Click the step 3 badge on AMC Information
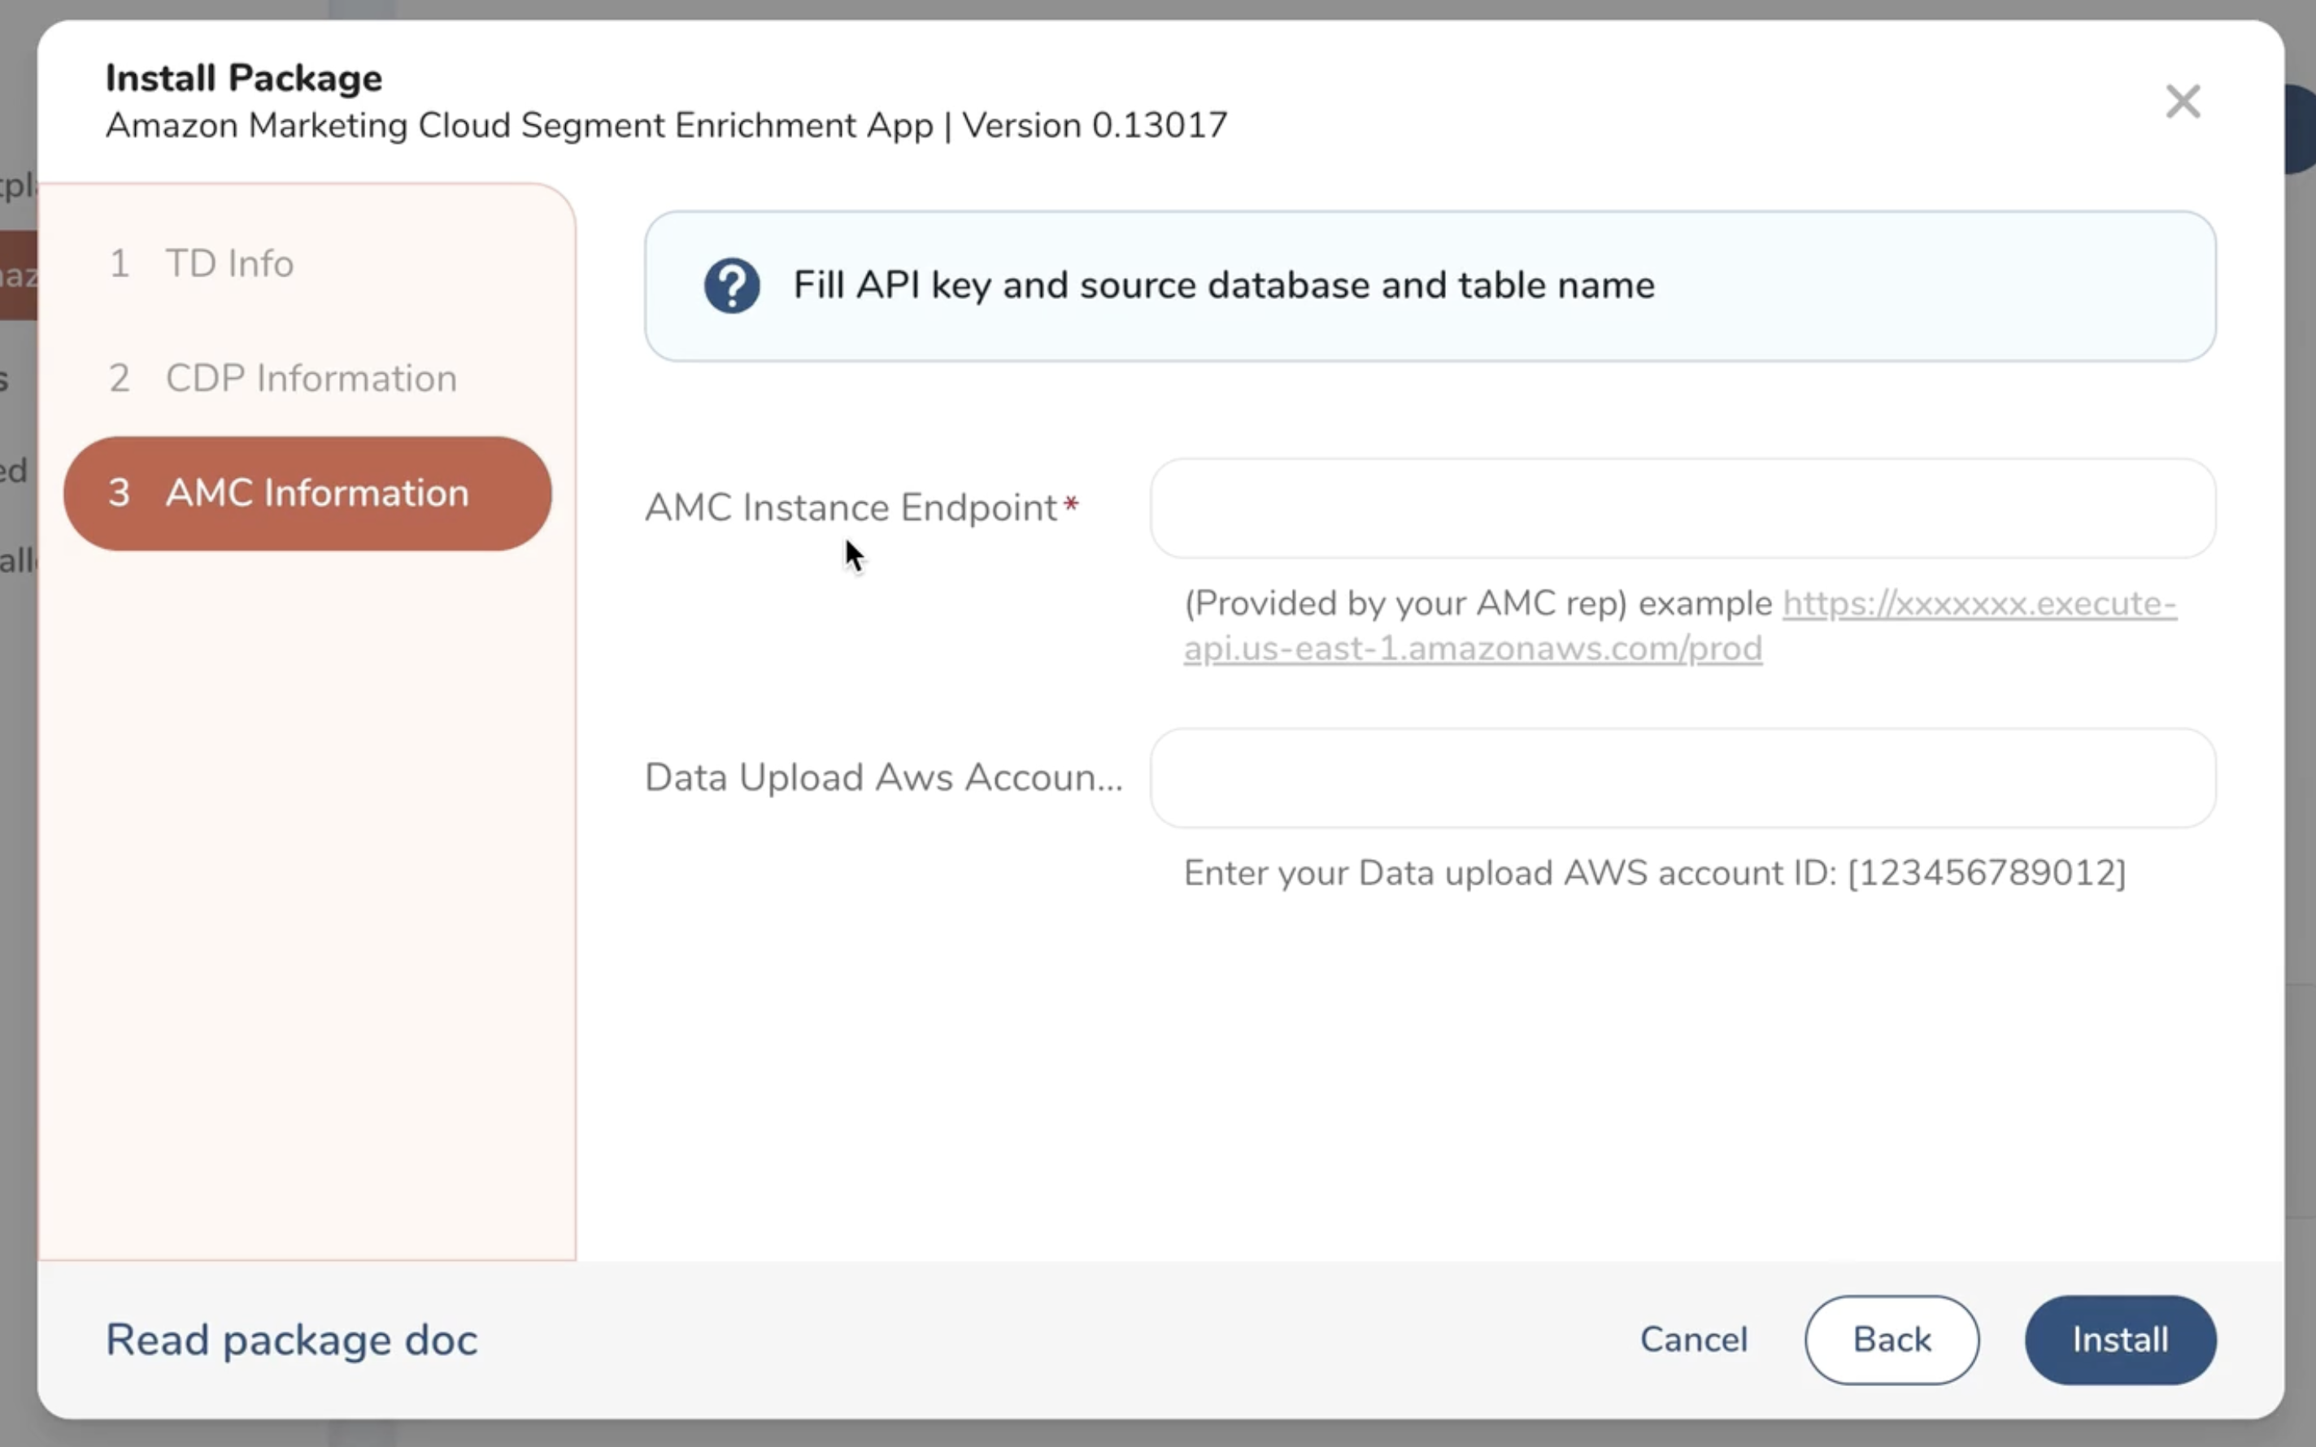Image resolution: width=2316 pixels, height=1447 pixels. [120, 492]
